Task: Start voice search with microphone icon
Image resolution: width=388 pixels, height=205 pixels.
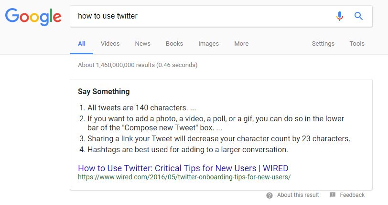Action: pyautogui.click(x=340, y=16)
